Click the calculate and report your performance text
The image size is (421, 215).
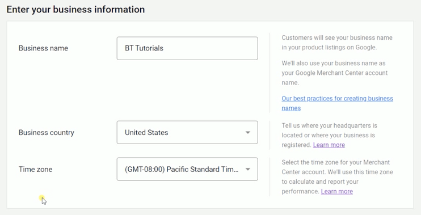tap(320, 187)
